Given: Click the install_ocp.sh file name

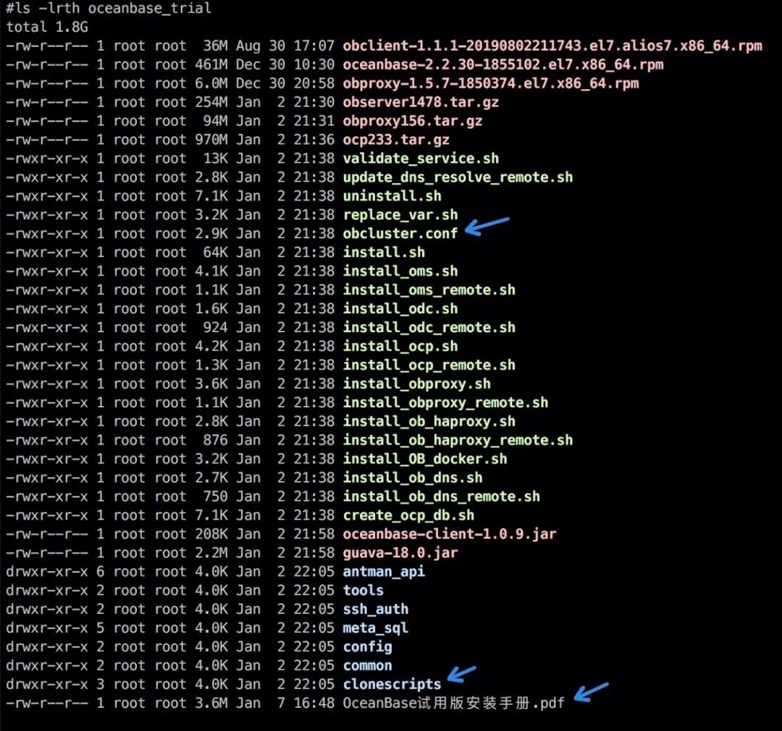Looking at the screenshot, I should tap(400, 347).
